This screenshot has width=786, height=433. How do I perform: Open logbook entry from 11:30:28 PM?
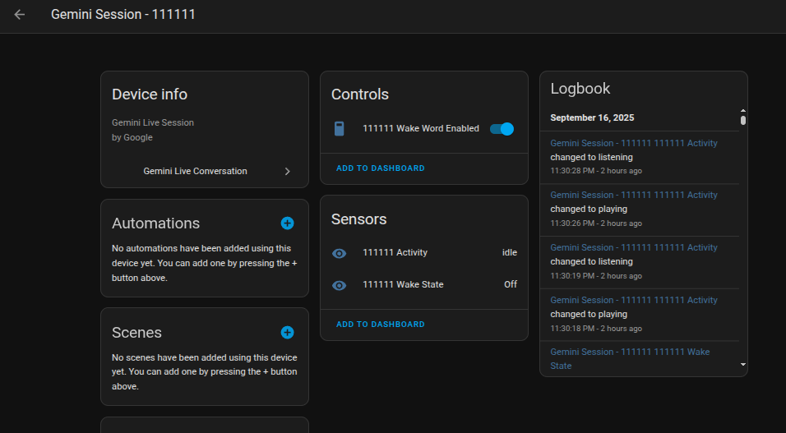click(x=633, y=143)
